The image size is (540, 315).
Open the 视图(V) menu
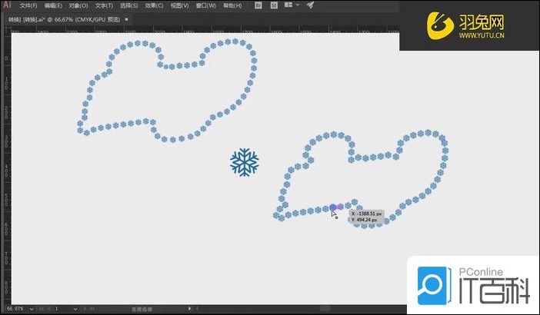[179, 6]
